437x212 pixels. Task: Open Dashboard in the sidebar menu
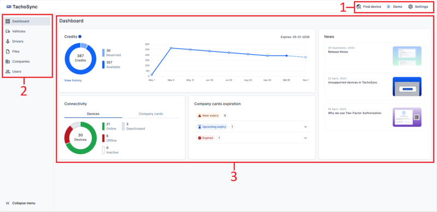pos(27,21)
